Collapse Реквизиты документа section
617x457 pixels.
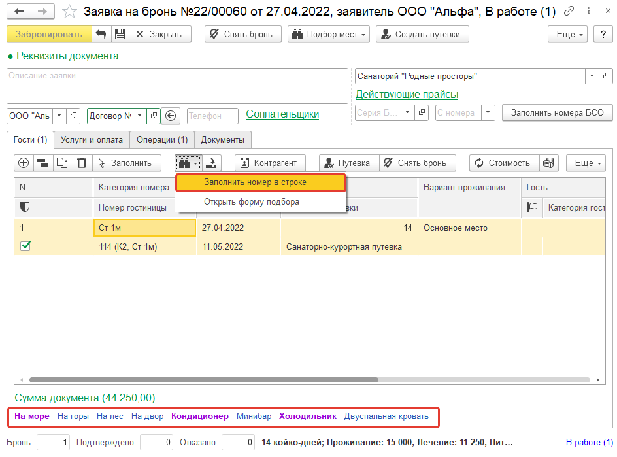pyautogui.click(x=63, y=56)
